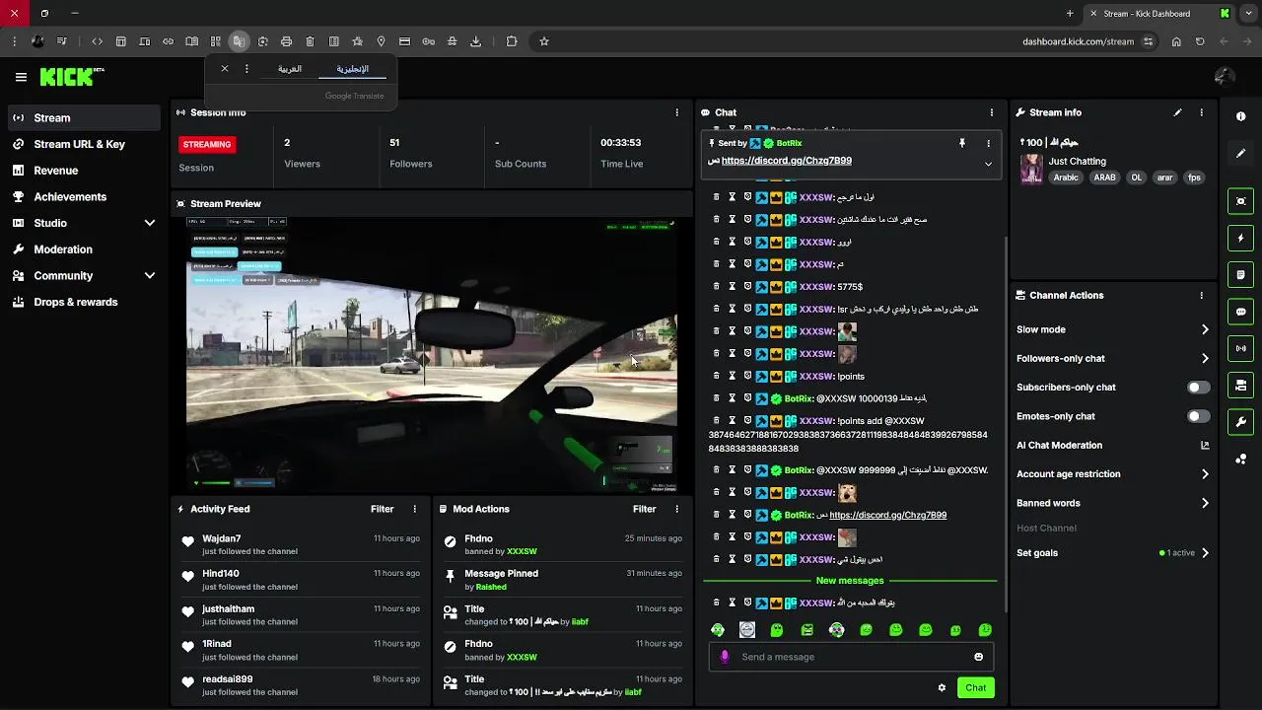This screenshot has width=1262, height=710.
Task: Select Arabic tab in translate popup
Action: 290,69
